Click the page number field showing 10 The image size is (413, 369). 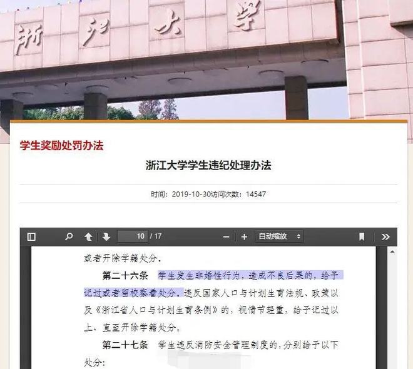click(x=132, y=236)
